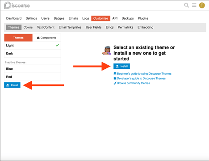Open the user avatar T
Viewport: 209px width, 161px height.
pos(202,5)
